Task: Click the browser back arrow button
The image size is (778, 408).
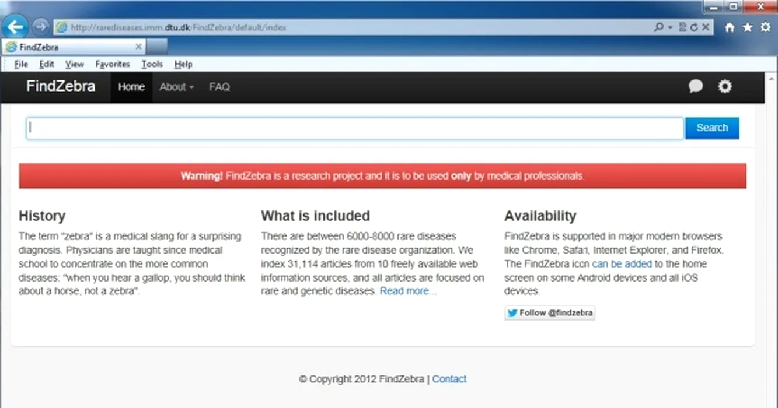Action: pyautogui.click(x=15, y=26)
